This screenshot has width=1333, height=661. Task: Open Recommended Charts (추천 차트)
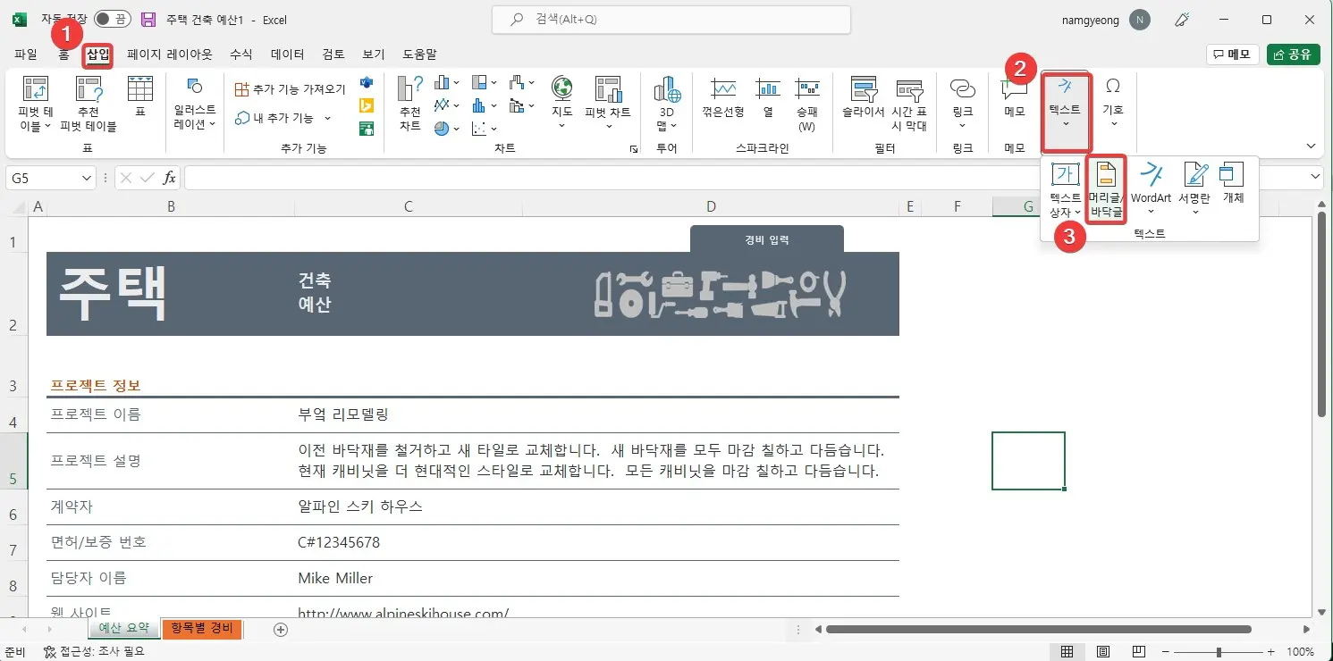coord(409,105)
